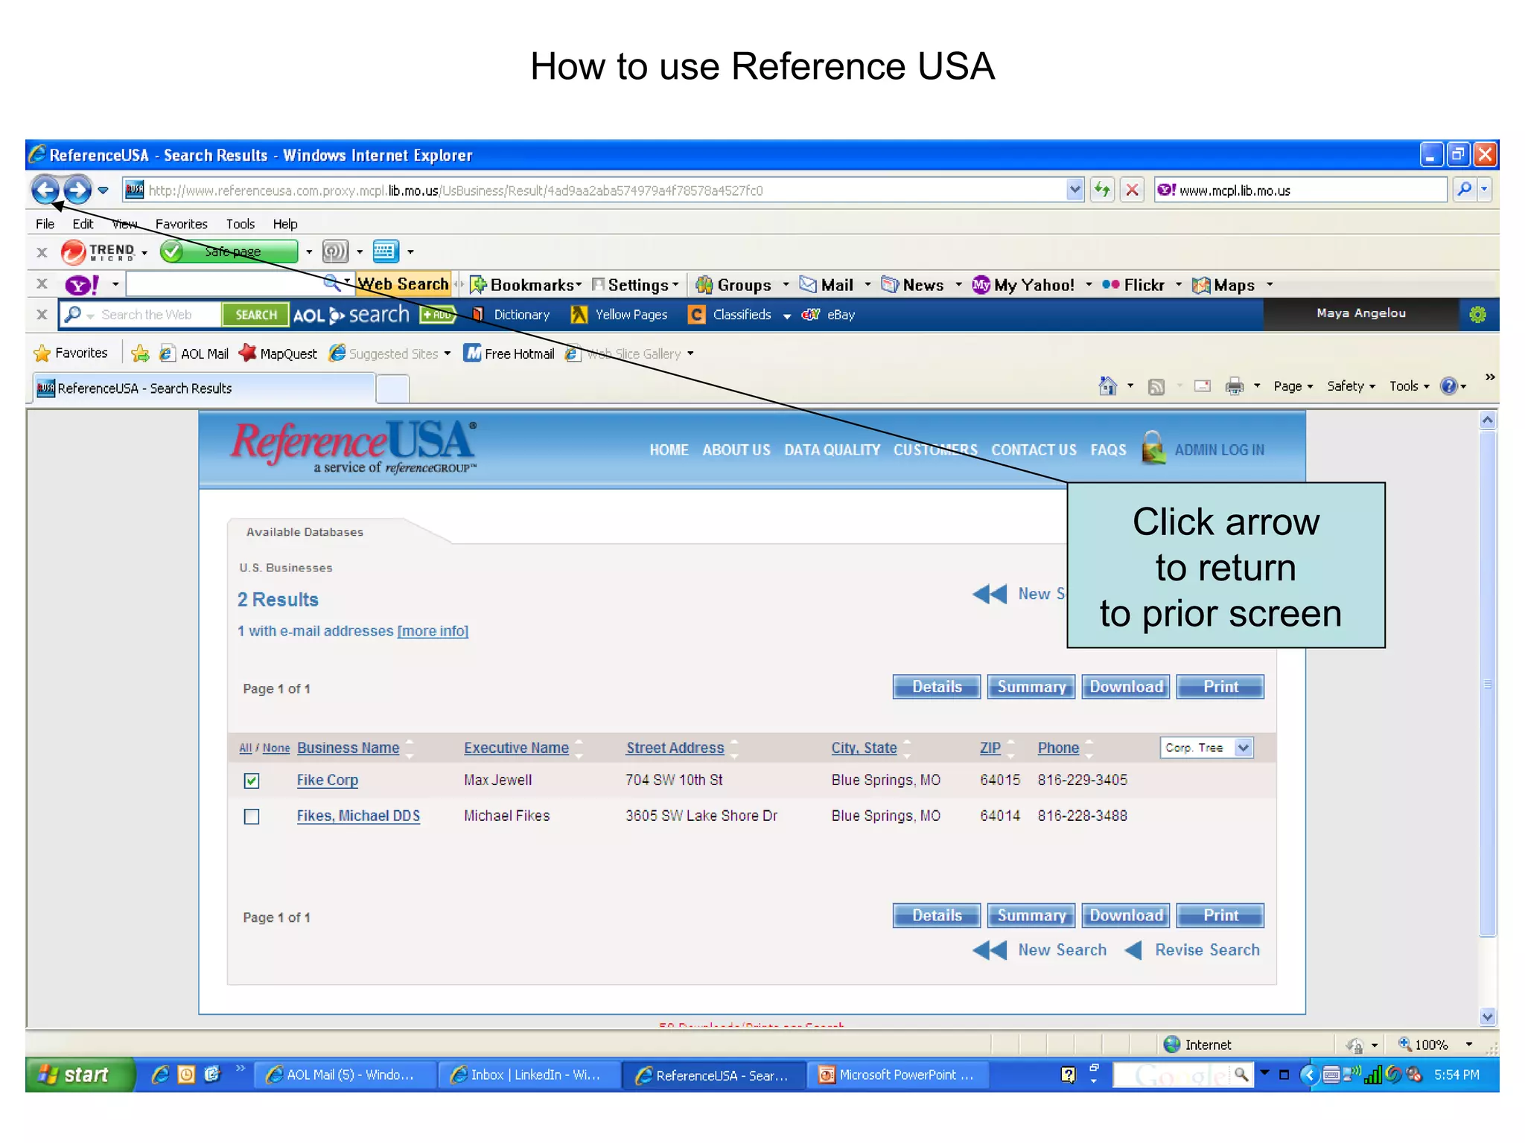The image size is (1525, 1143).
Task: Click the bottom Download button
Action: coord(1126,915)
